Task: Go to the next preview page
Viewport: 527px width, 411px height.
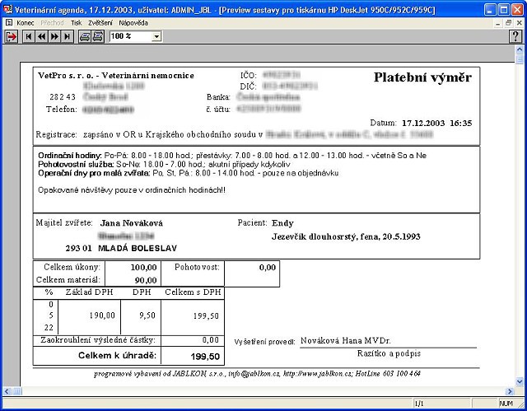Action: tap(54, 36)
